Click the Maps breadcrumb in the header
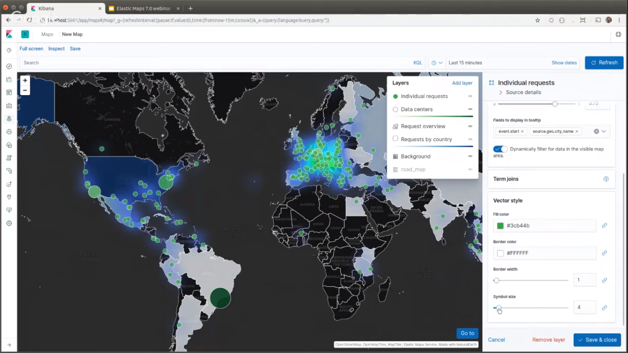This screenshot has width=628, height=353. tap(47, 34)
